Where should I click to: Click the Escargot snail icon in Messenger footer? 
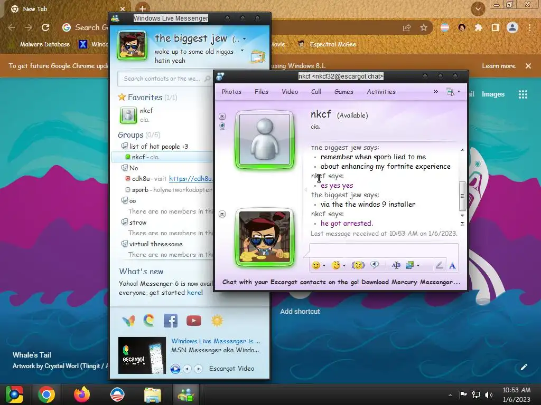(x=148, y=321)
